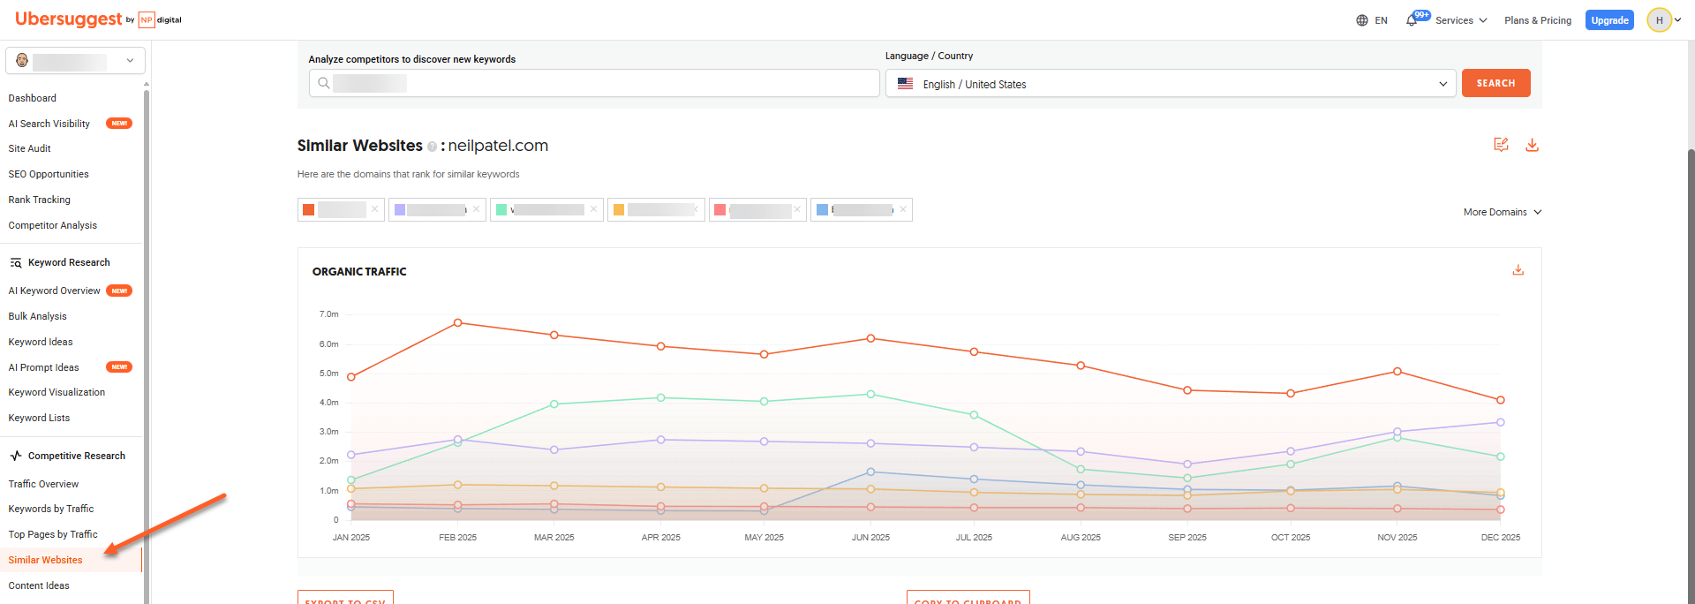
Task: Open the project selector dropdown in sidebar
Action: click(x=76, y=61)
